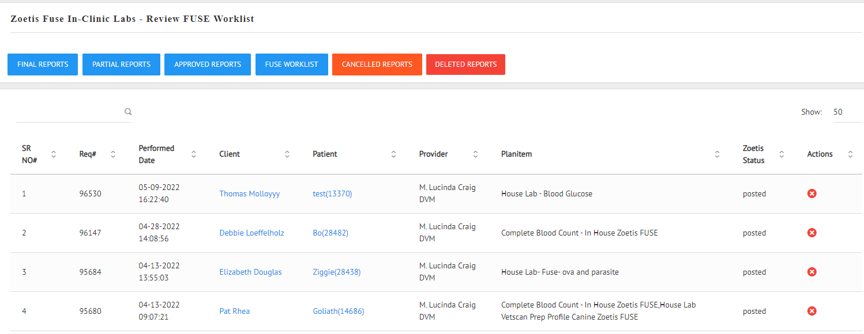This screenshot has width=864, height=334.
Task: Click delete icon in Goliath(14686) row
Action: (812, 311)
